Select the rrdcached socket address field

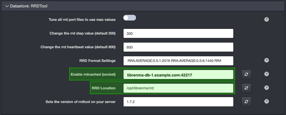pos(178,74)
